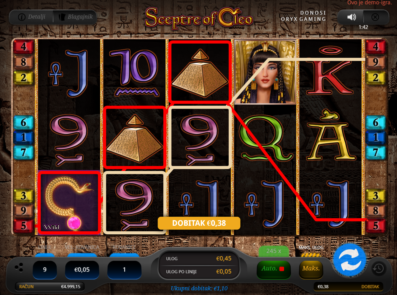
Task: Open the paytable dots icon
Action: point(19,268)
